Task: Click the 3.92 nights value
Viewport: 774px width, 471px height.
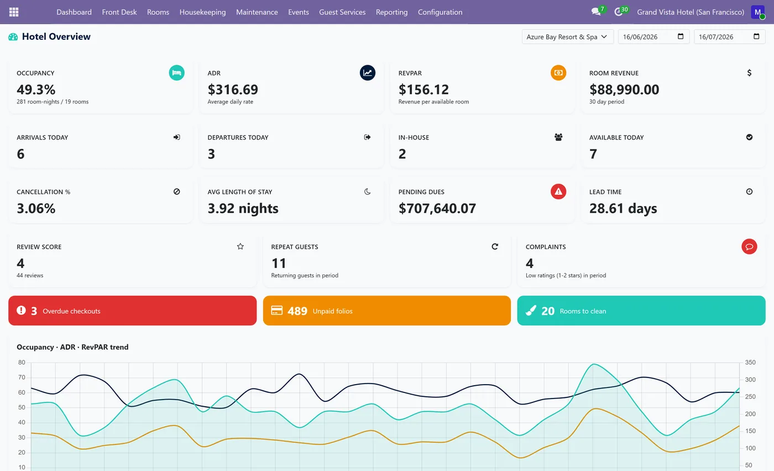Action: click(243, 208)
